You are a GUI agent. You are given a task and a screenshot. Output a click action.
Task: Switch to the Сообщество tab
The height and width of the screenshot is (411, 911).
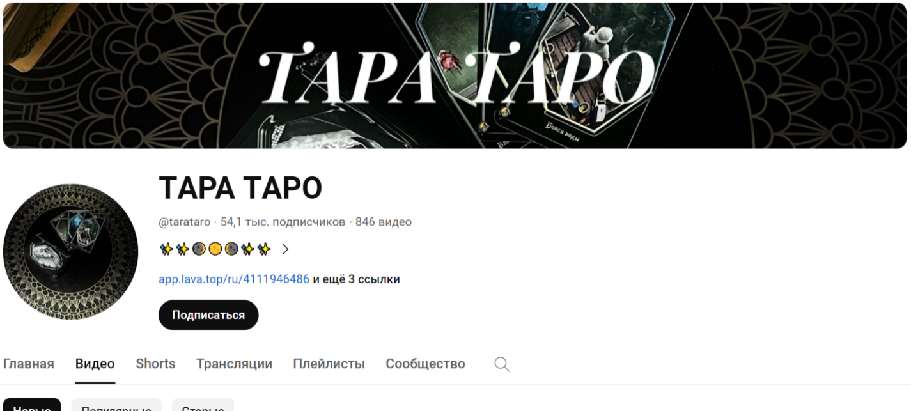pos(425,364)
